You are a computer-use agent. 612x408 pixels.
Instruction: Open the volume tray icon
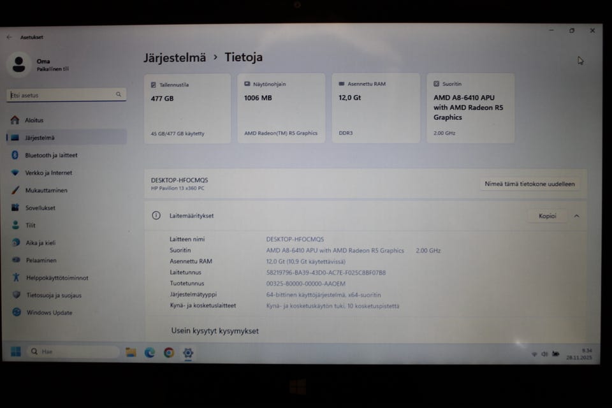[x=544, y=354]
